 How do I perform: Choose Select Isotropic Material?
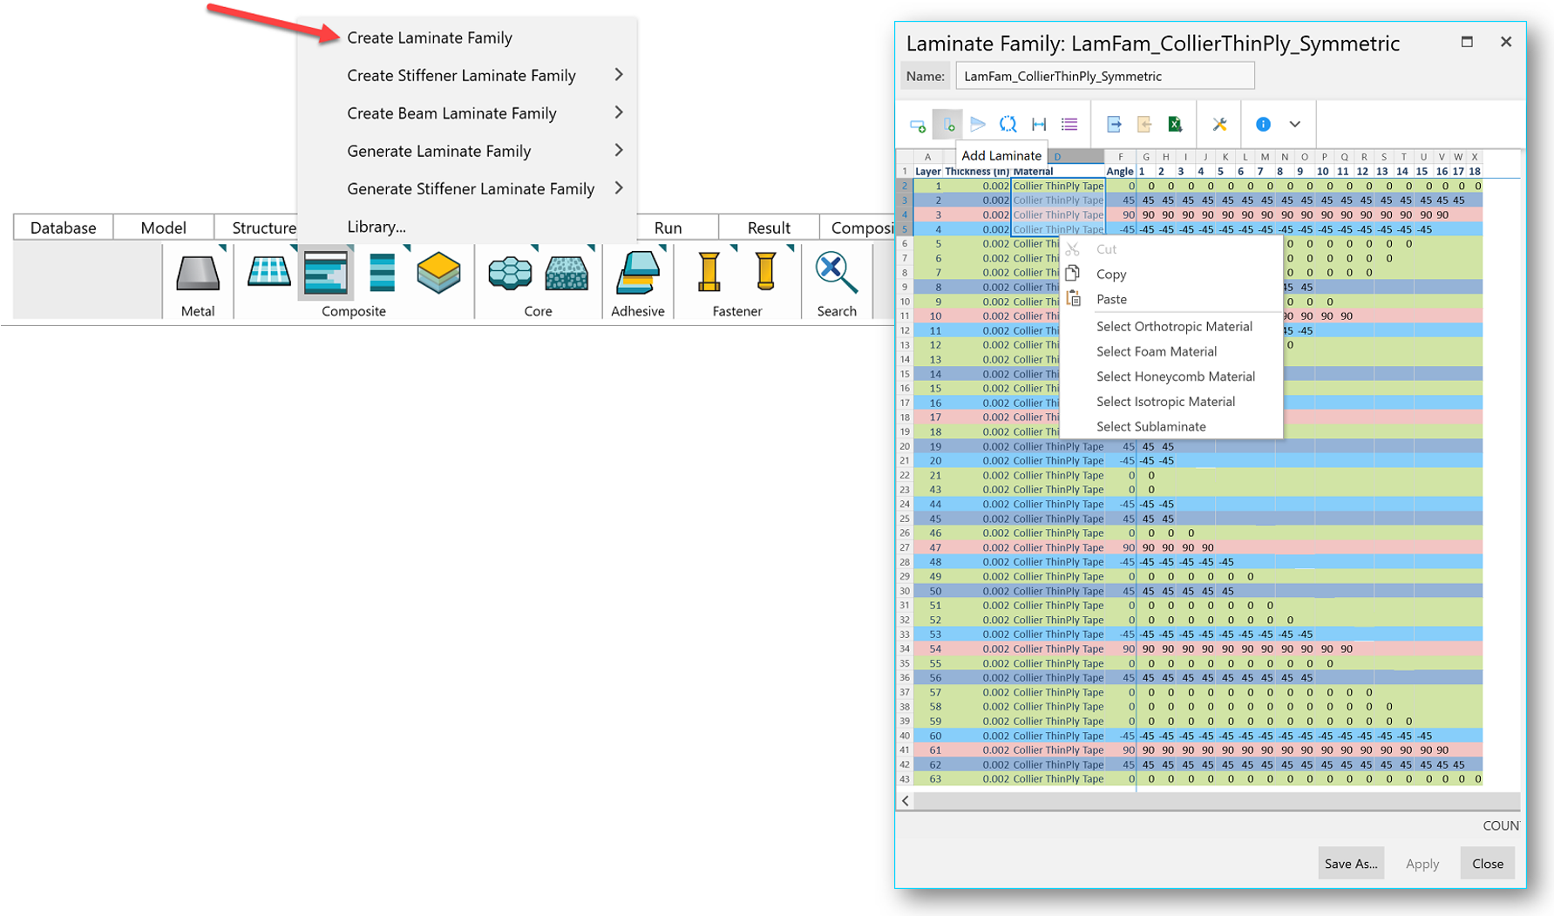tap(1165, 402)
